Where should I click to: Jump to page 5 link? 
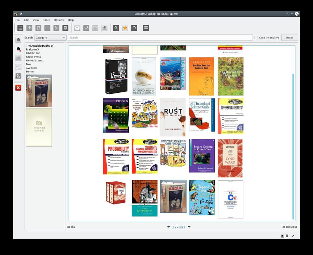[x=182, y=227]
